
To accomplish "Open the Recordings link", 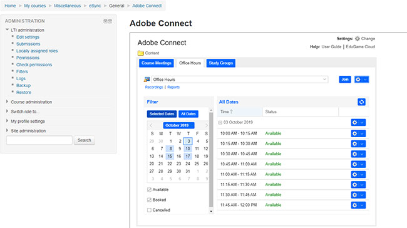I will coord(154,87).
